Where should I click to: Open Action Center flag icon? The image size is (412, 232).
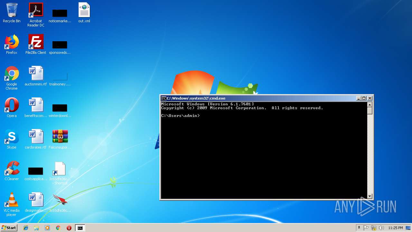[x=366, y=228]
